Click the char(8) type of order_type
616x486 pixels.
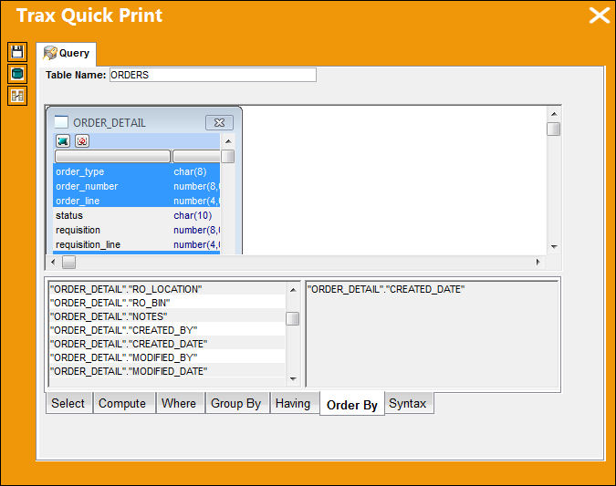point(190,171)
